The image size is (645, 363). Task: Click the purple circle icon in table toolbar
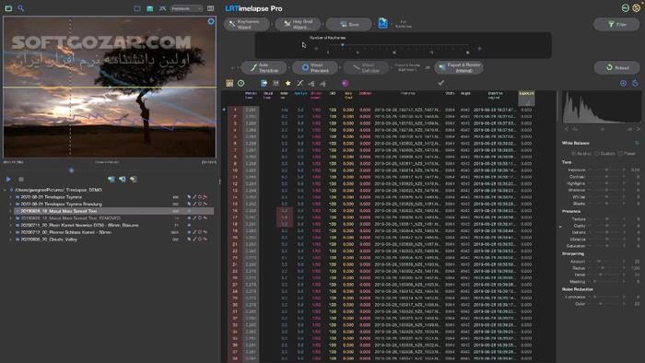point(346,84)
